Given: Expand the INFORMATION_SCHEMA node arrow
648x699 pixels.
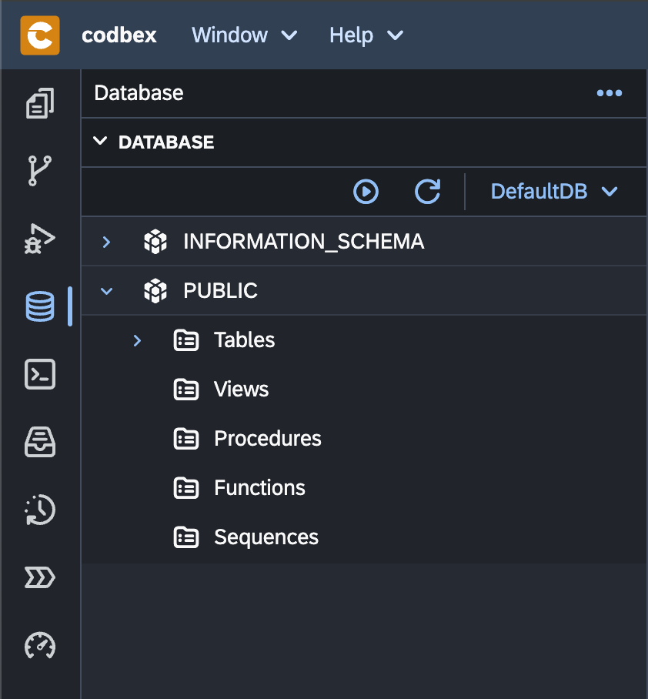Looking at the screenshot, I should pyautogui.click(x=106, y=242).
